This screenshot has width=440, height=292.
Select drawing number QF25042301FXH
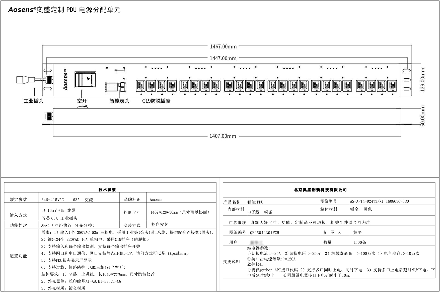(x=264, y=233)
